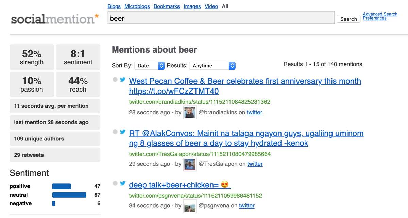Click the negative sentiment label

(20, 203)
